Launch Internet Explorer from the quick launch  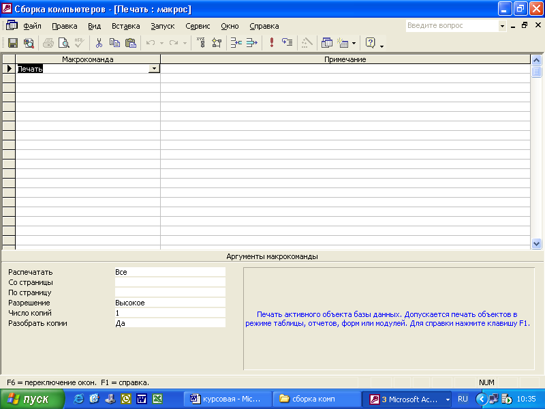point(78,399)
